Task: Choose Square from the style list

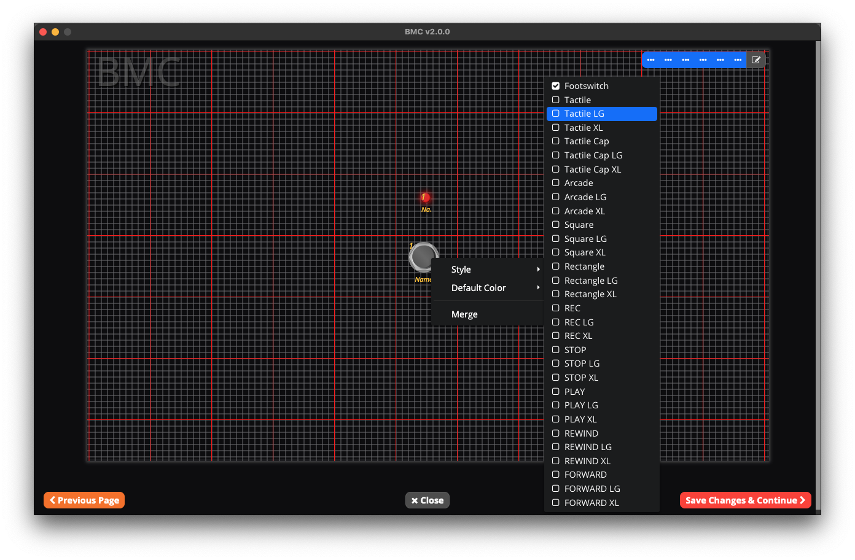Action: pyautogui.click(x=602, y=225)
